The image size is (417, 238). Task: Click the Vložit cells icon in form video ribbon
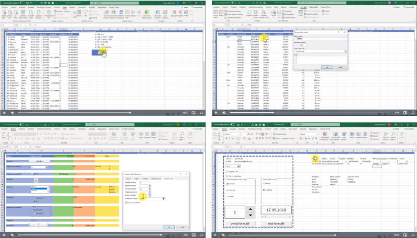(352, 135)
